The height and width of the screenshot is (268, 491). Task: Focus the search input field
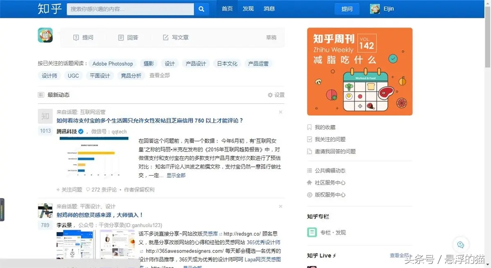131,9
